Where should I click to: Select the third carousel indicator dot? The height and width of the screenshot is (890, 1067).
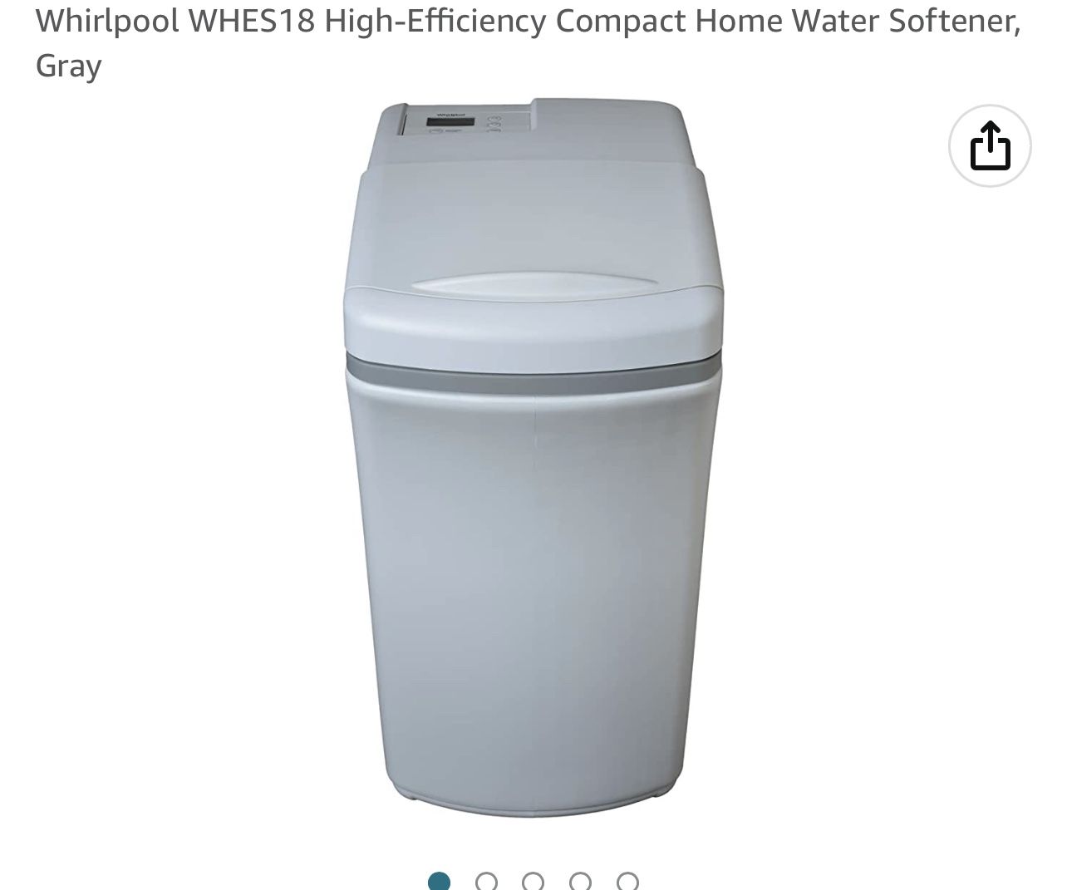[x=533, y=882]
